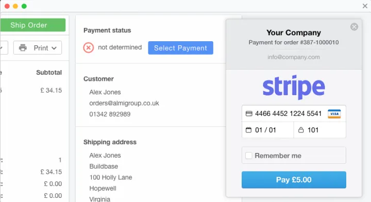
Task: Click the card icon beside number
Action: (x=249, y=114)
